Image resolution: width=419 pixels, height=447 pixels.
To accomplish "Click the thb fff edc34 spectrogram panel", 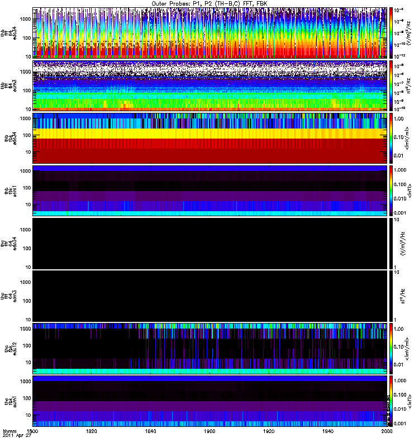I will click(x=210, y=33).
